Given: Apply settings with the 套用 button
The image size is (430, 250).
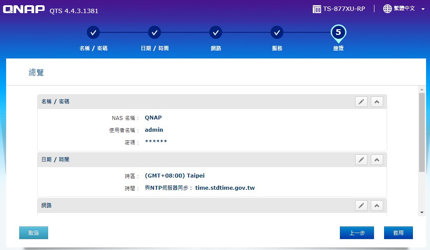Looking at the screenshot, I should pos(398,233).
